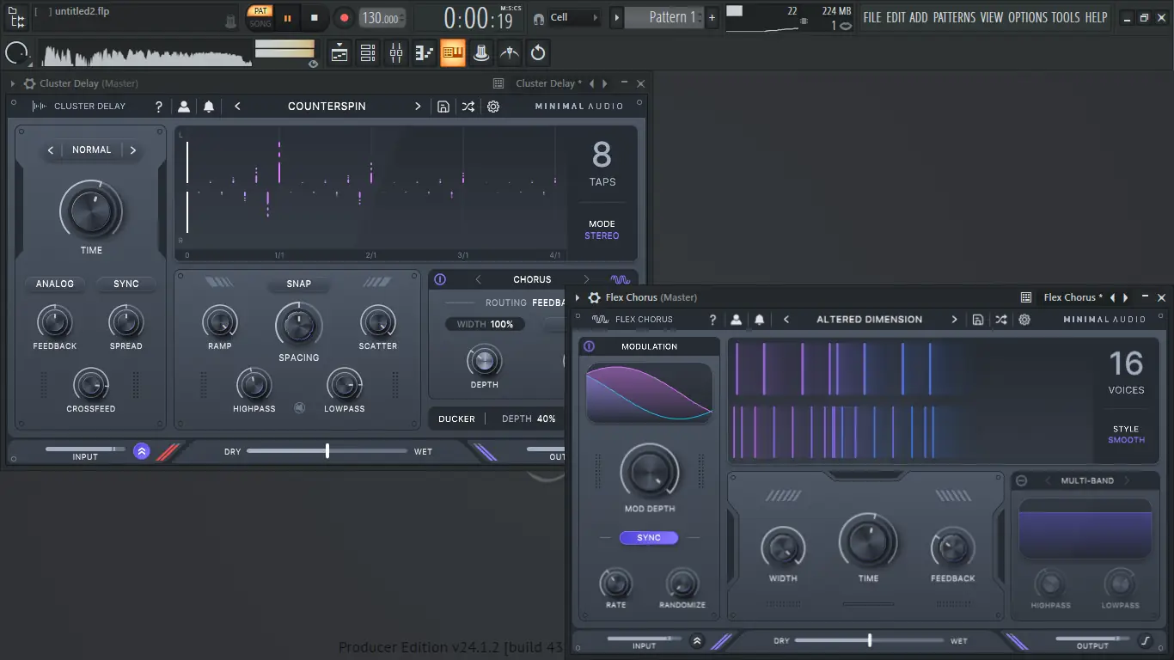This screenshot has width=1174, height=660.
Task: Go to previous preset before ALTERED DIMENSION
Action: tap(786, 320)
